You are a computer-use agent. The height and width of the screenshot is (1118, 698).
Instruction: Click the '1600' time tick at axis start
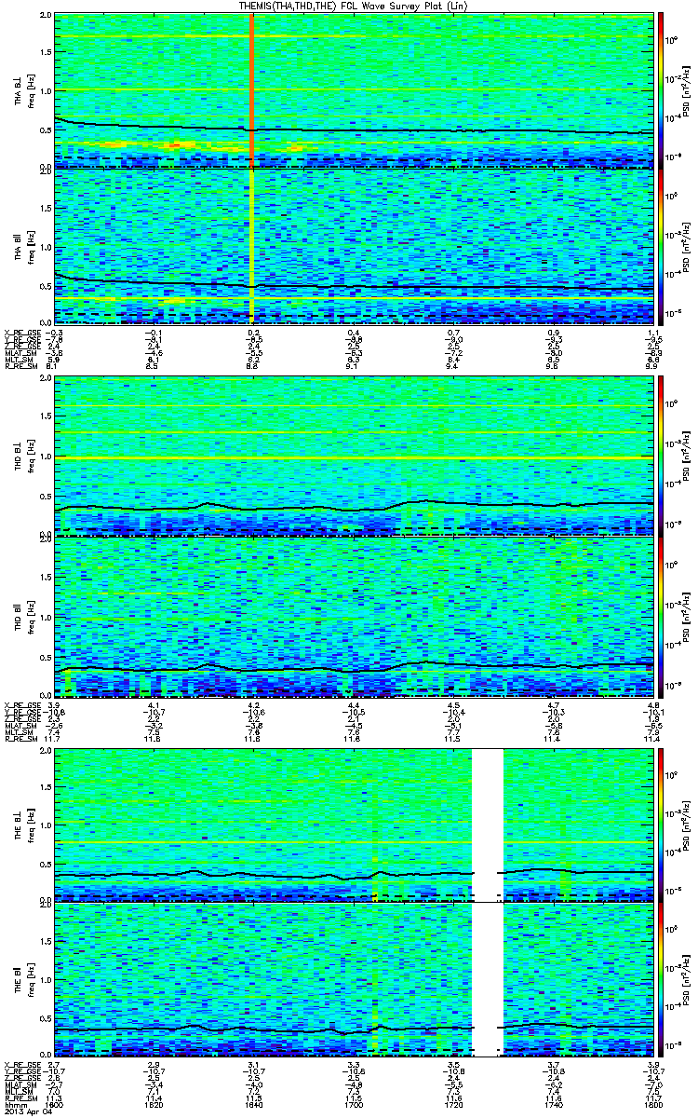click(55, 1104)
